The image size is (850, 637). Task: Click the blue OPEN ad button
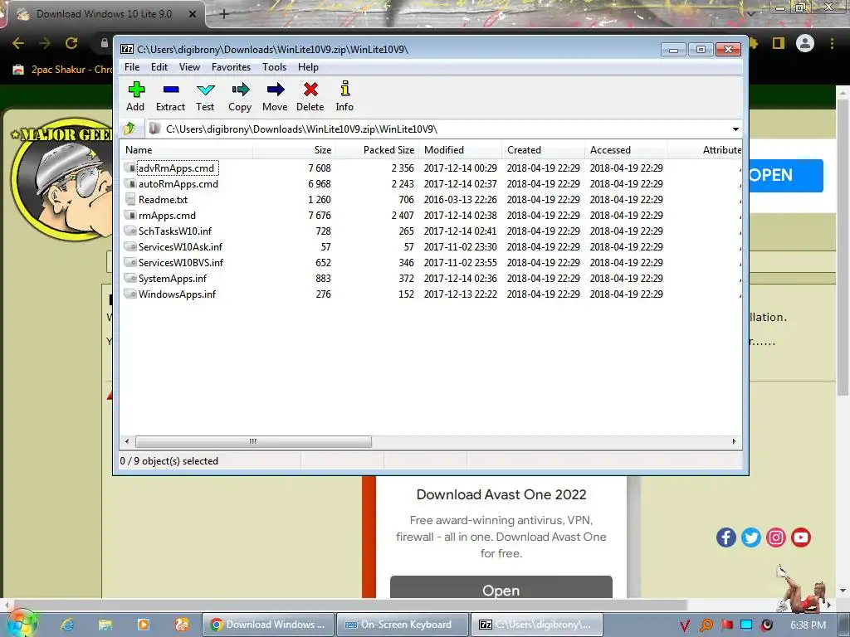[785, 176]
